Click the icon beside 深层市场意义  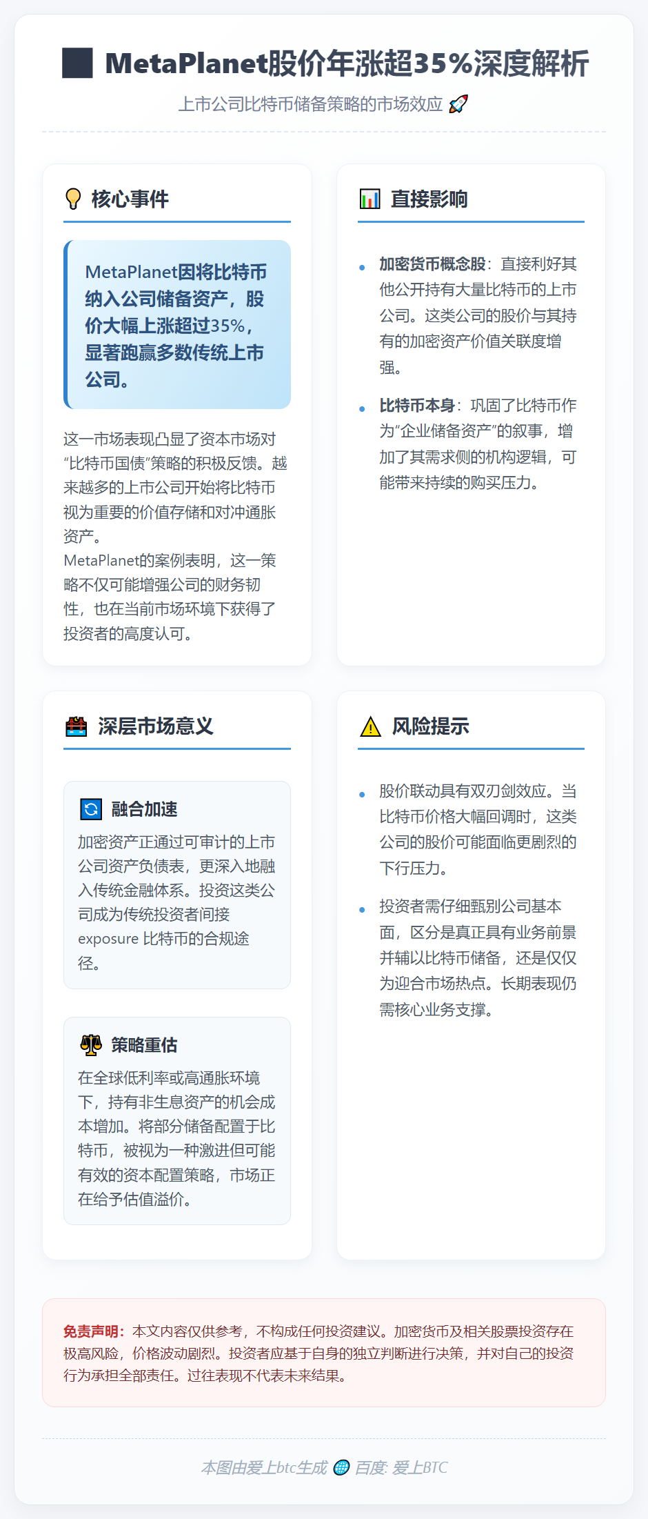coord(77,726)
